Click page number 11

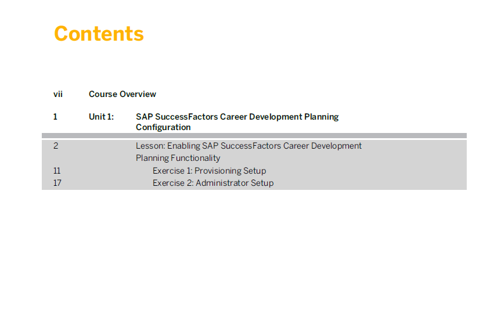57,171
